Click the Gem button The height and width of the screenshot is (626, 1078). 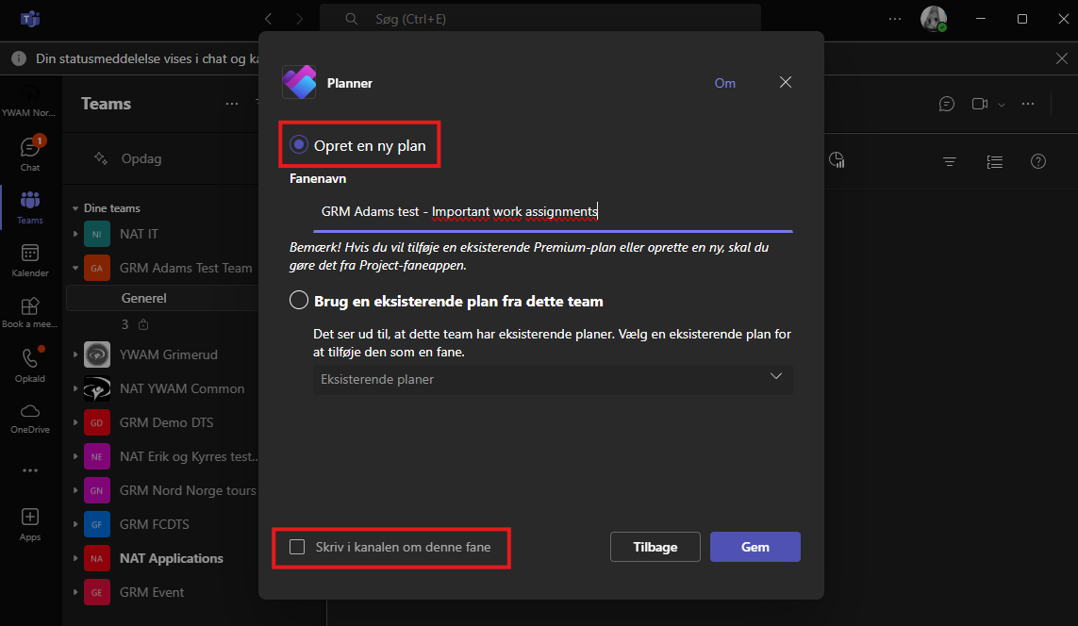tap(755, 547)
